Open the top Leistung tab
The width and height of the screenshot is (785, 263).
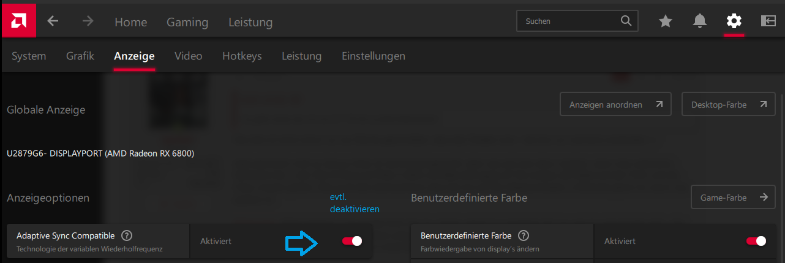[x=250, y=23]
